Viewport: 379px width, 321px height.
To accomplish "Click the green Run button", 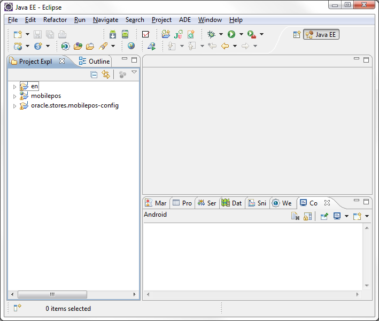I will tap(231, 34).
